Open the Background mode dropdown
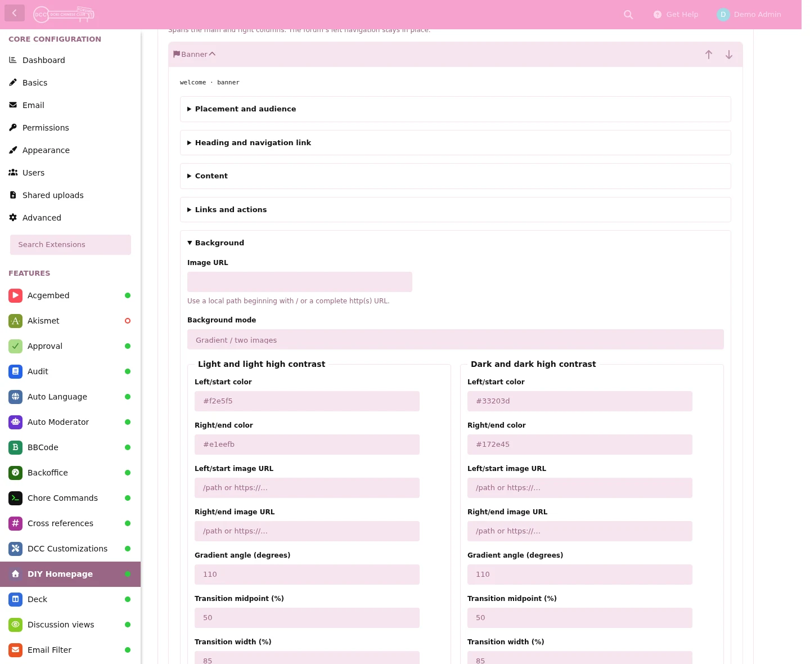This screenshot has height=664, width=810. (456, 339)
